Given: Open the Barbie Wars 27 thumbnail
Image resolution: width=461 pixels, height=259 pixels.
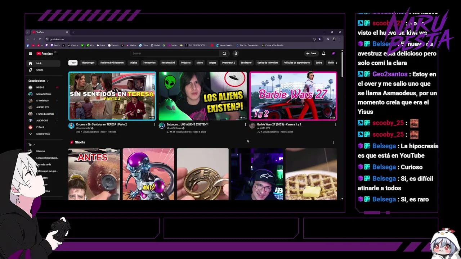Looking at the screenshot, I should pos(293,96).
